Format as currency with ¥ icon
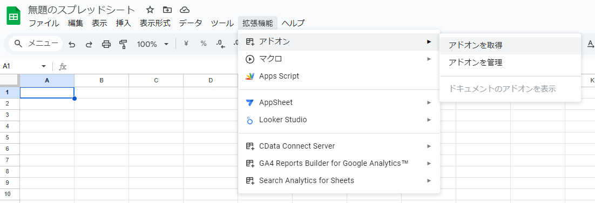The width and height of the screenshot is (595, 203). point(186,44)
